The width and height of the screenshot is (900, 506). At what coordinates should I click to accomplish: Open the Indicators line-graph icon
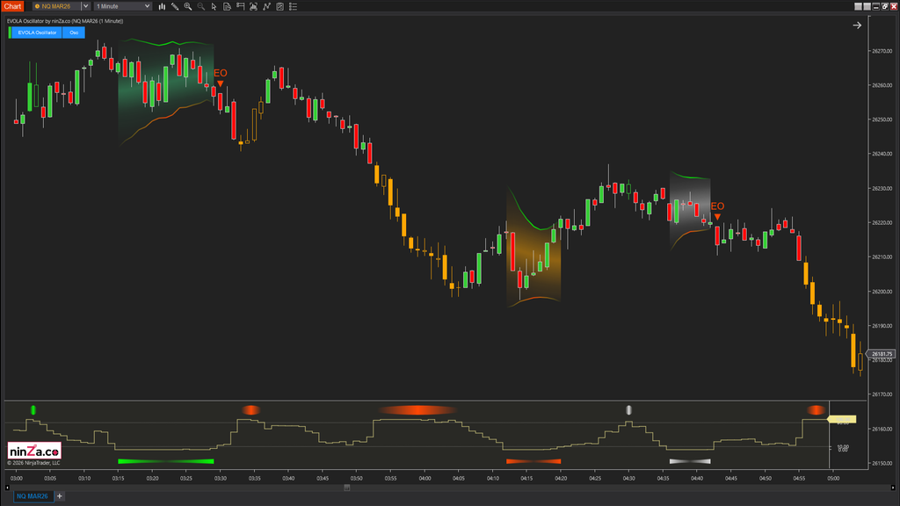(x=267, y=6)
